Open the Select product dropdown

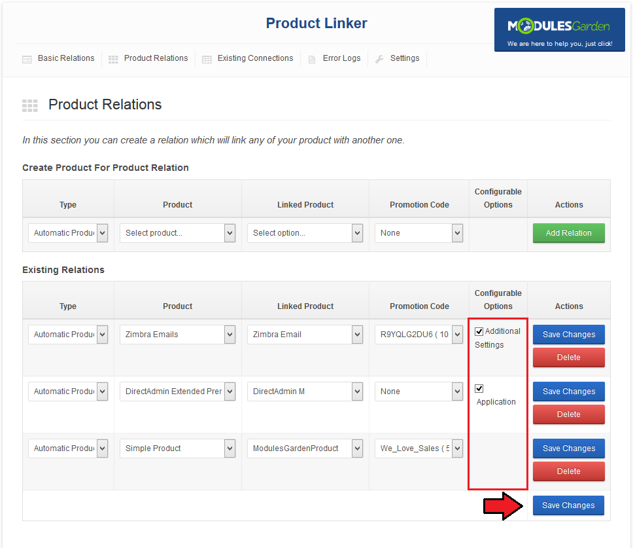point(177,233)
